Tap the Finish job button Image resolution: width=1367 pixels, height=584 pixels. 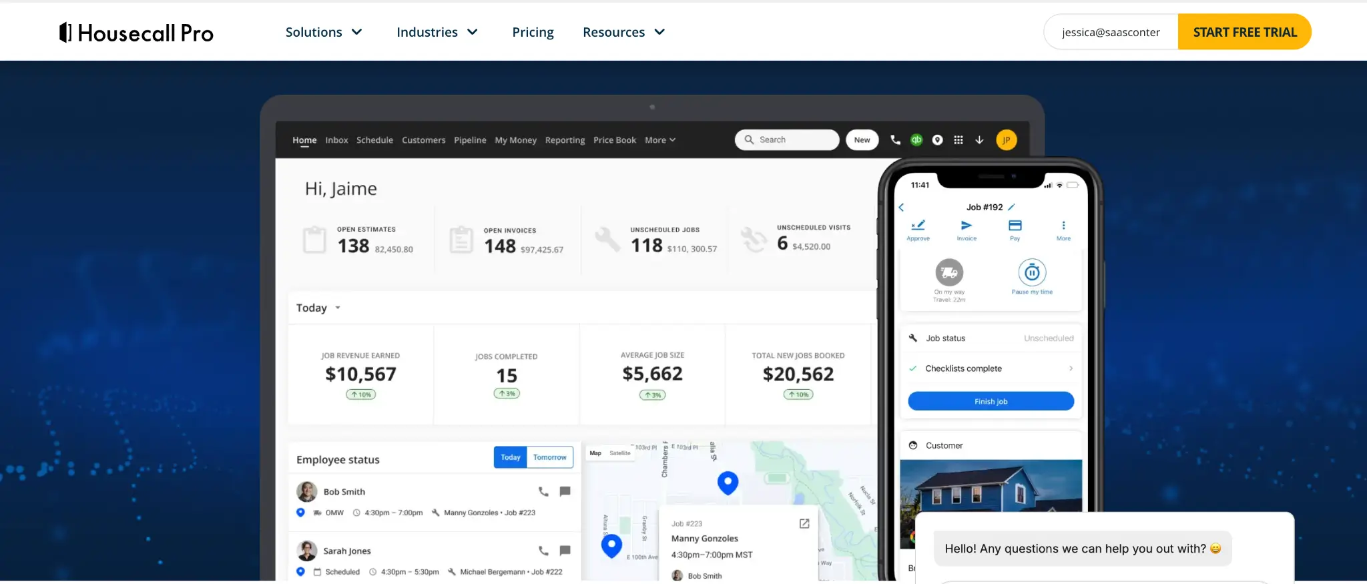pyautogui.click(x=991, y=401)
